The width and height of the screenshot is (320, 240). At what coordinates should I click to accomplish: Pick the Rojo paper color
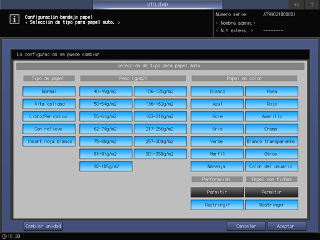pos(272,104)
